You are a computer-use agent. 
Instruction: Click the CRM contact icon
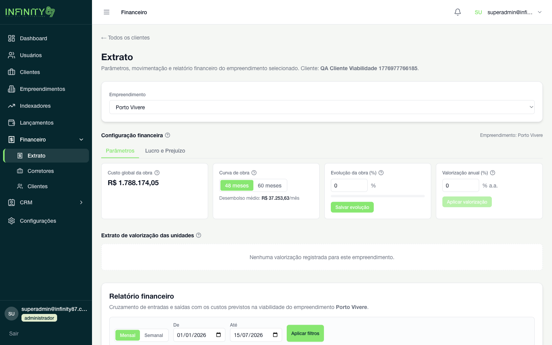[11, 202]
